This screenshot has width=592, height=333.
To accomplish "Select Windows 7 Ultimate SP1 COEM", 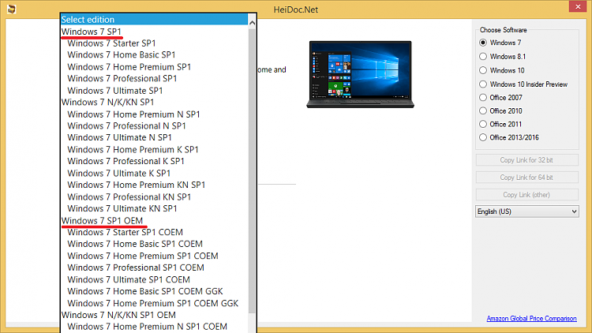I will [129, 280].
